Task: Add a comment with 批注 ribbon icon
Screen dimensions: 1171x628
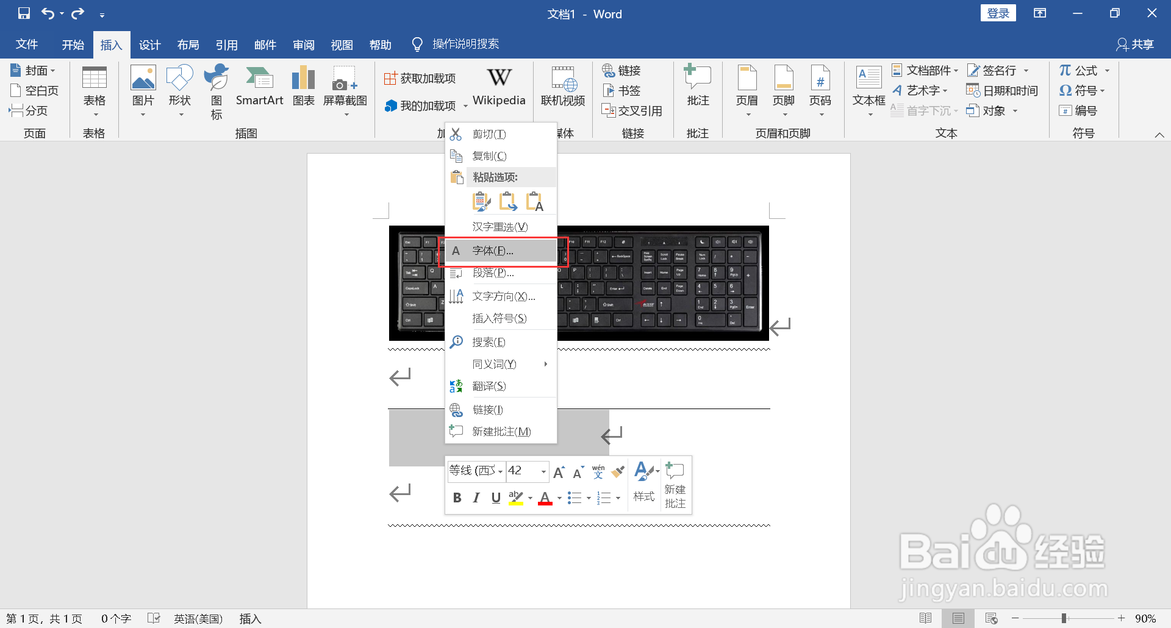Action: point(698,86)
